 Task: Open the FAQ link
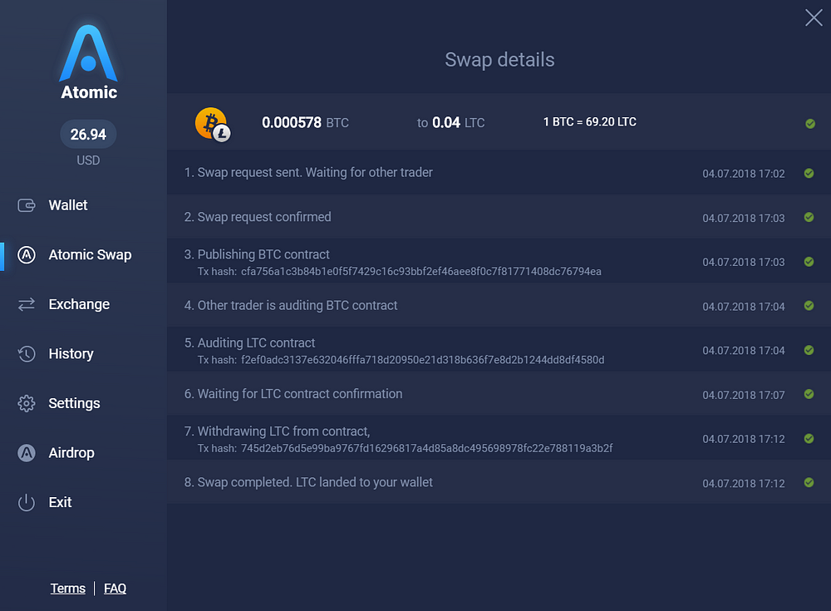(115, 589)
